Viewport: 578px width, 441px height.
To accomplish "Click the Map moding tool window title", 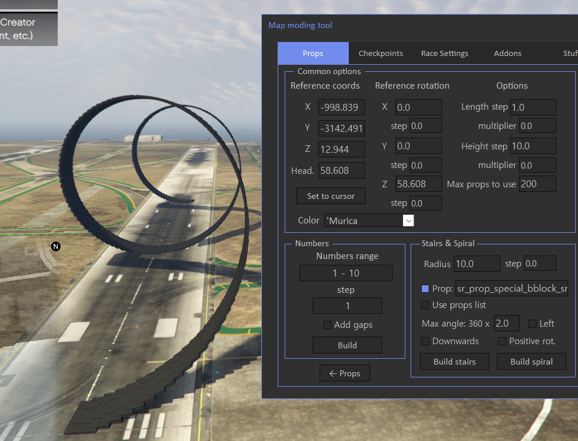I will click(300, 25).
